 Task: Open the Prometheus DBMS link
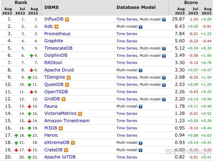coord(57,34)
